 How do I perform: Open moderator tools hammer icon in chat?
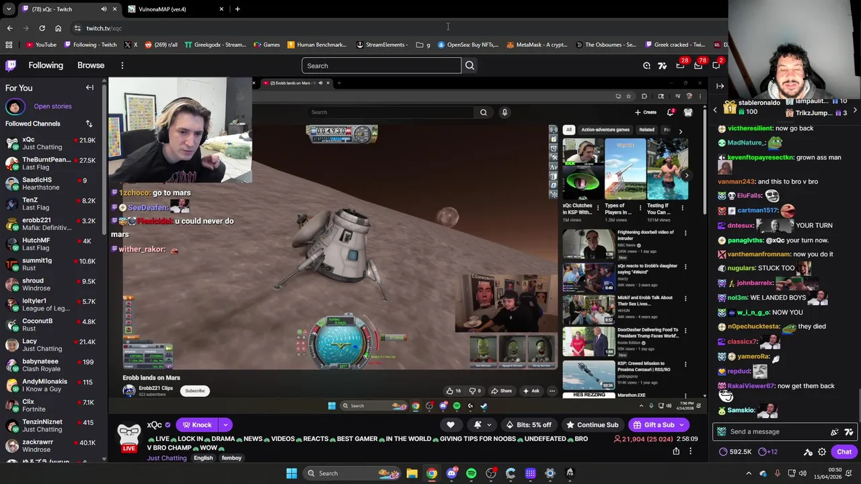[x=808, y=452]
